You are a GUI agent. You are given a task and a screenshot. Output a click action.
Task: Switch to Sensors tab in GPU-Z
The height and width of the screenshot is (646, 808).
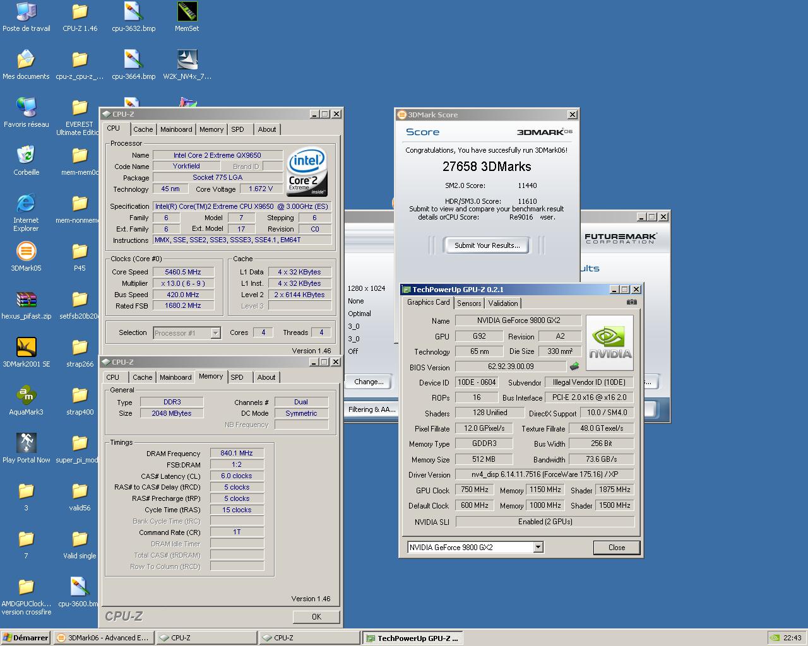click(469, 303)
